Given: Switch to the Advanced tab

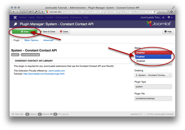Looking at the screenshot, I should (48, 40).
